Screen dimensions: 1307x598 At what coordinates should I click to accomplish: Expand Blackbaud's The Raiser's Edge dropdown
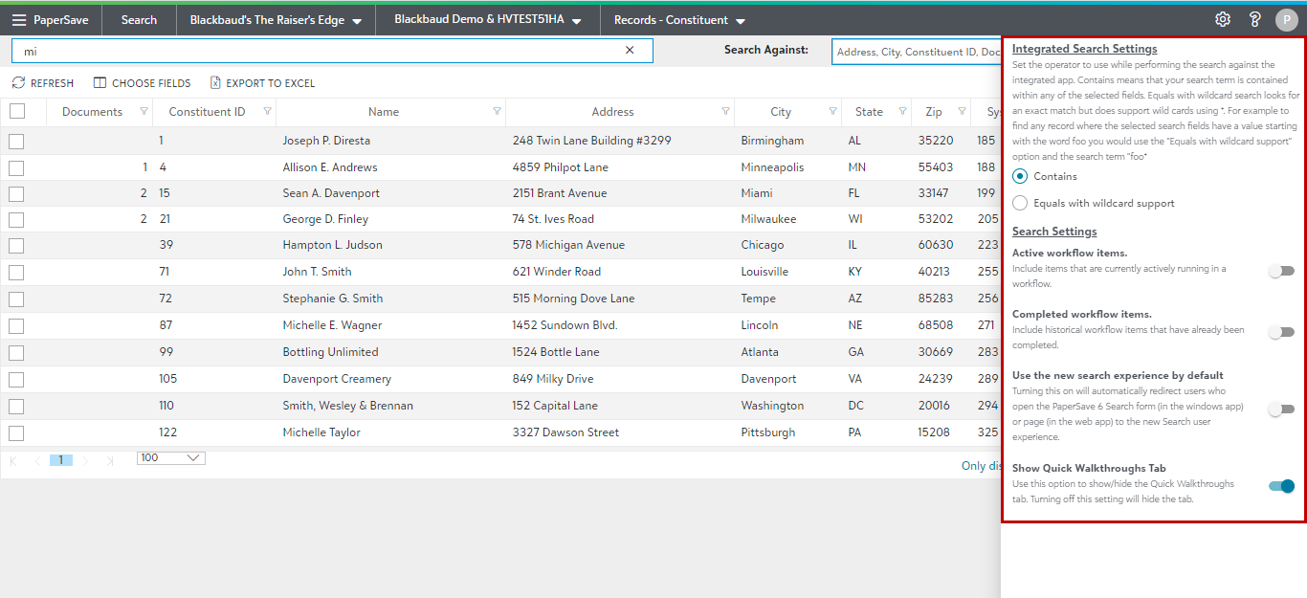pyautogui.click(x=276, y=20)
